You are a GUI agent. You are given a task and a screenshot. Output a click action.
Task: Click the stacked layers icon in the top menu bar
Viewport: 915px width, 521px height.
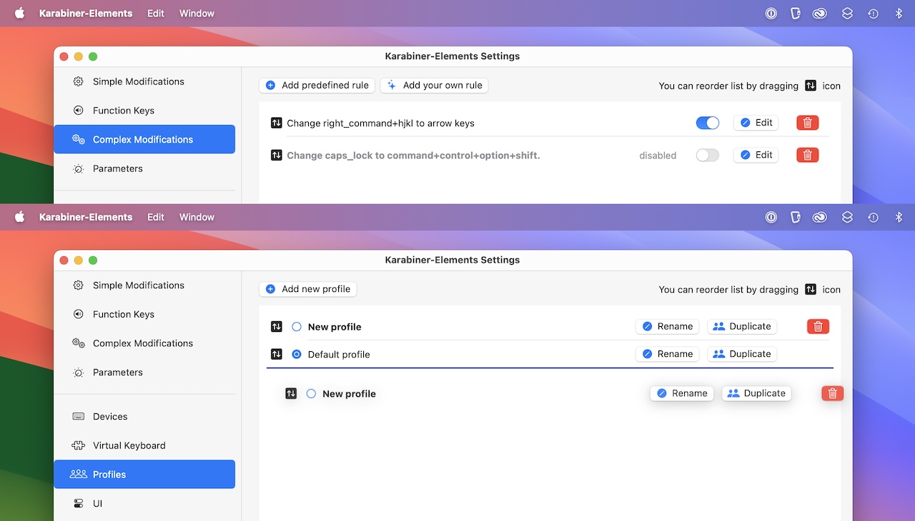847,14
